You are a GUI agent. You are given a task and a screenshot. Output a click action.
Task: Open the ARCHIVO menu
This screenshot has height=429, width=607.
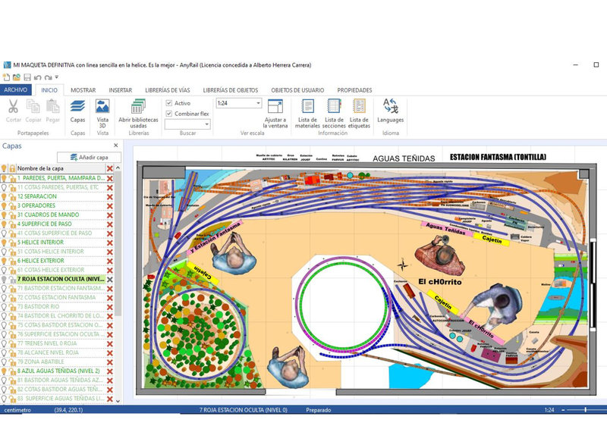click(x=16, y=89)
